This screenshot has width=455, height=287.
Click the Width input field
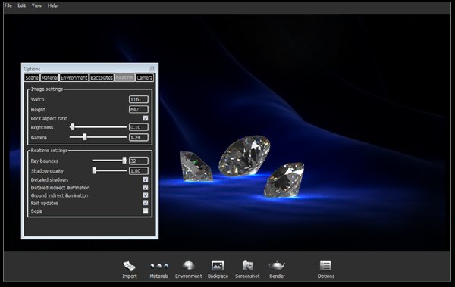(139, 99)
